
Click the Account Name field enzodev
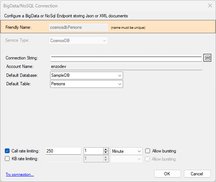point(126,66)
